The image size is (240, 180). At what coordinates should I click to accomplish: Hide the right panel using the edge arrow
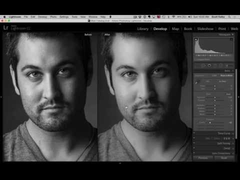coord(239,97)
